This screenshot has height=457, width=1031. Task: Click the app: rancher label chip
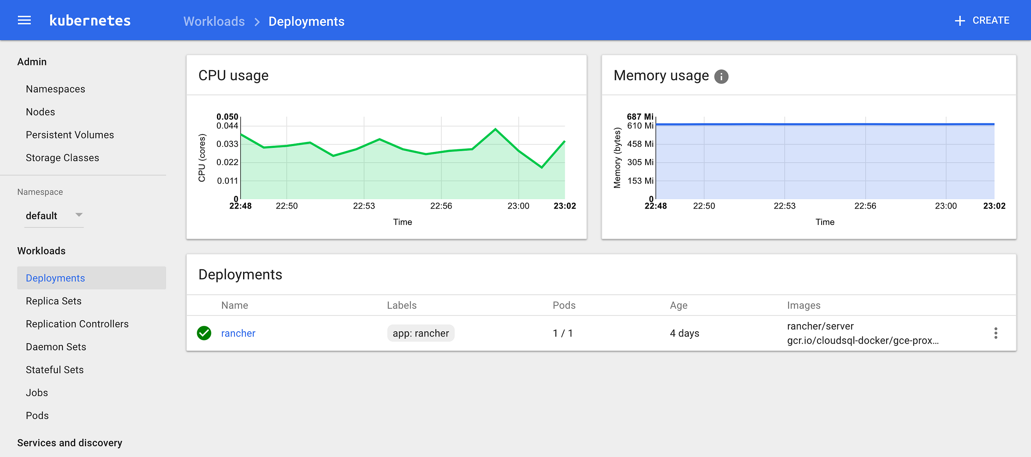pyautogui.click(x=421, y=333)
